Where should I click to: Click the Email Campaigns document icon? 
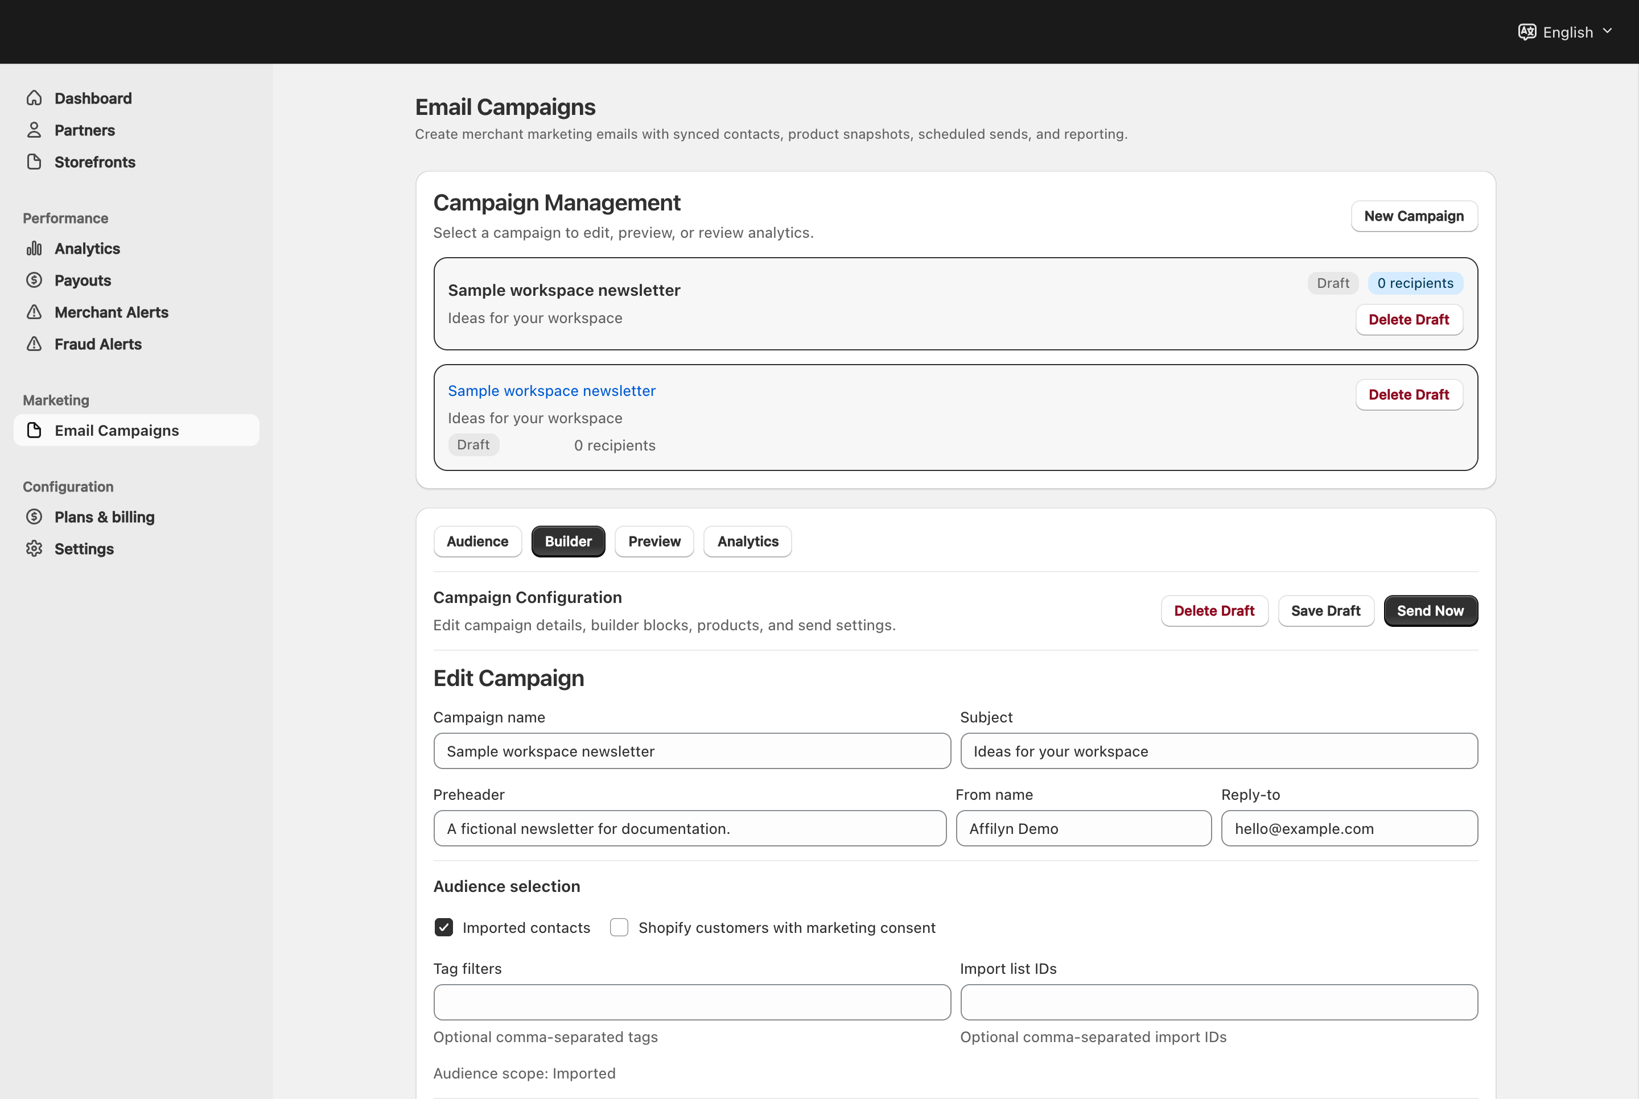click(x=34, y=431)
